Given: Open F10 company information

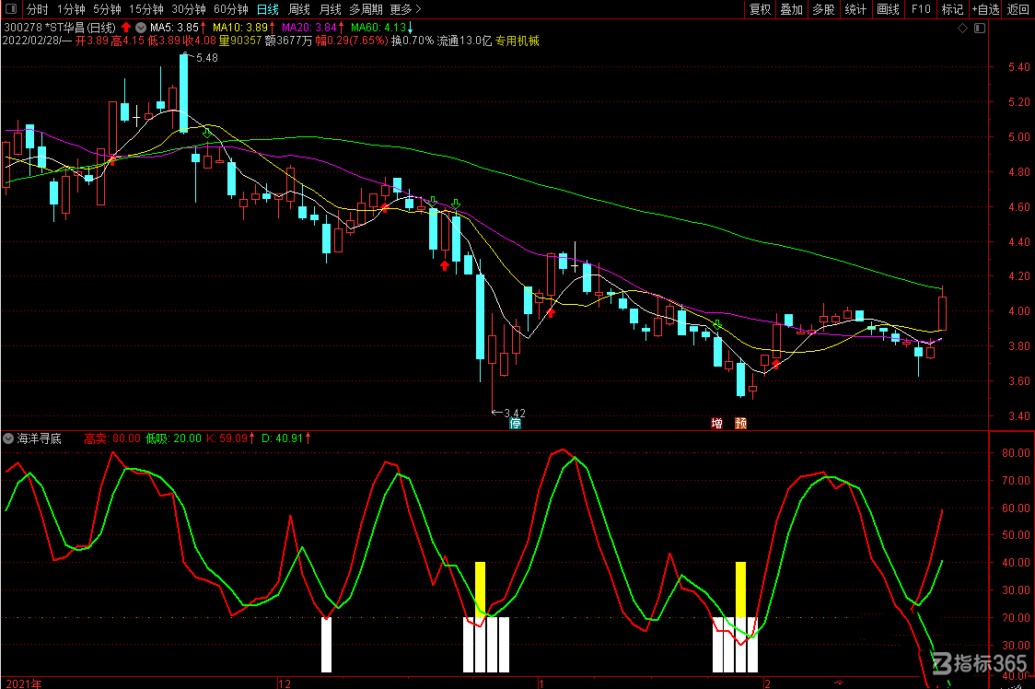Looking at the screenshot, I should tap(920, 9).
